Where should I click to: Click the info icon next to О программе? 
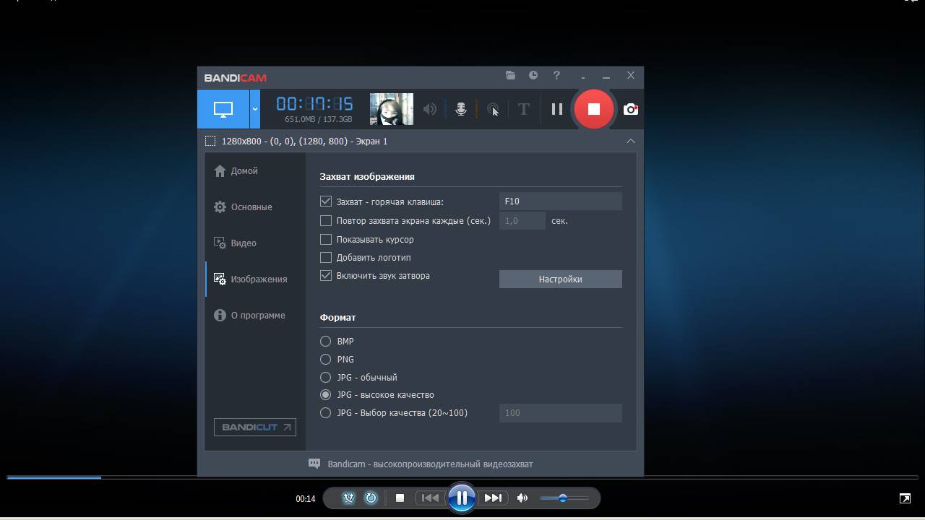[220, 316]
